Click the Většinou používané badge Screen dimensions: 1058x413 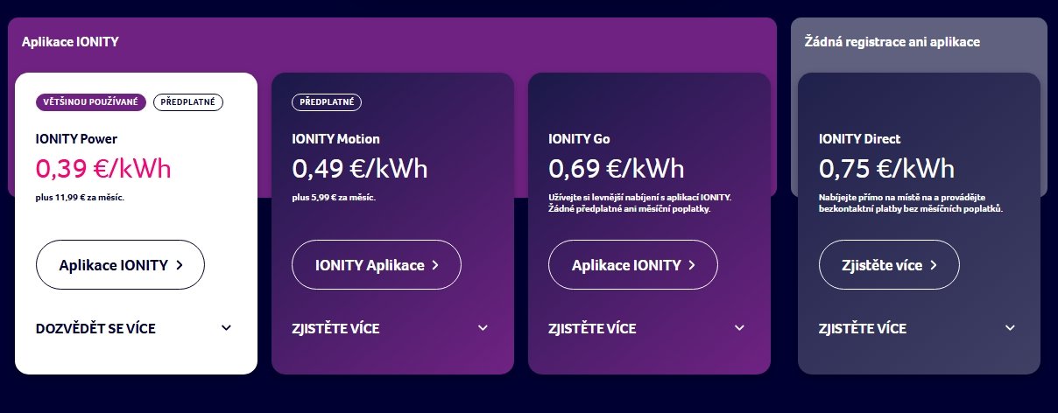90,102
